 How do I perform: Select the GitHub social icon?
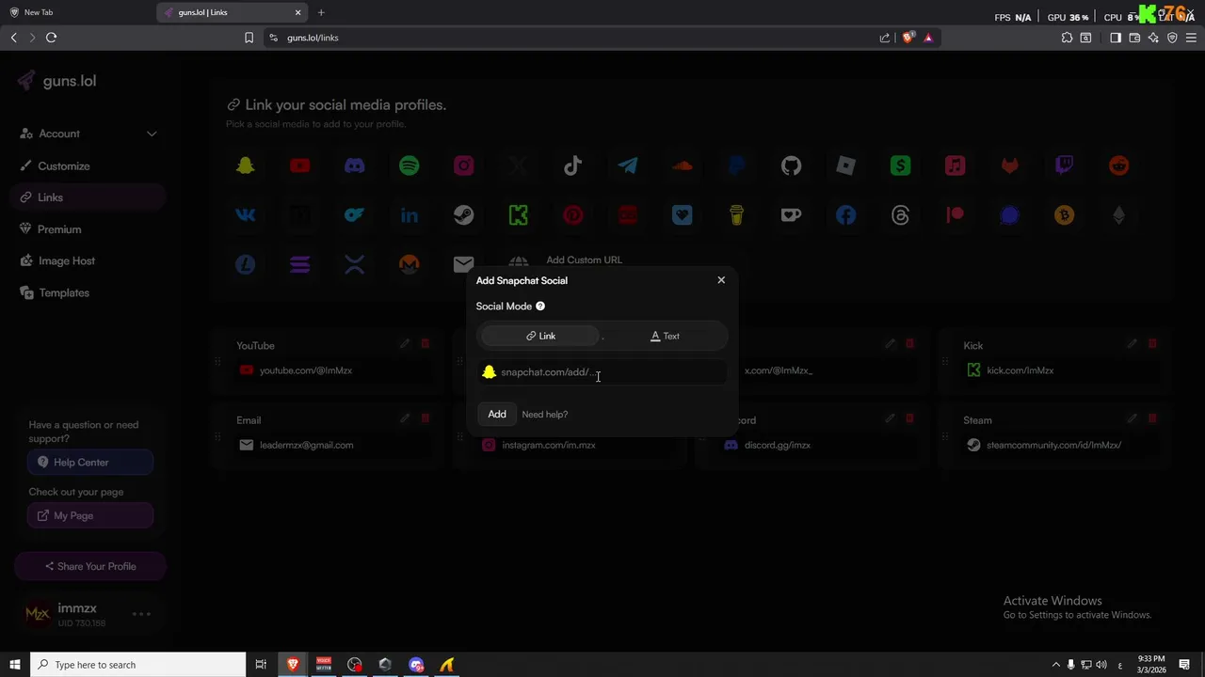pyautogui.click(x=792, y=165)
